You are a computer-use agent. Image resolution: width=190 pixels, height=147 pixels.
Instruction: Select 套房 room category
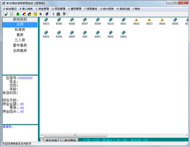(20, 35)
